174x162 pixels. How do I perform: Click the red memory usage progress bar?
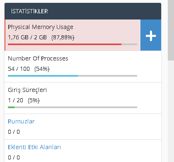click(65, 44)
